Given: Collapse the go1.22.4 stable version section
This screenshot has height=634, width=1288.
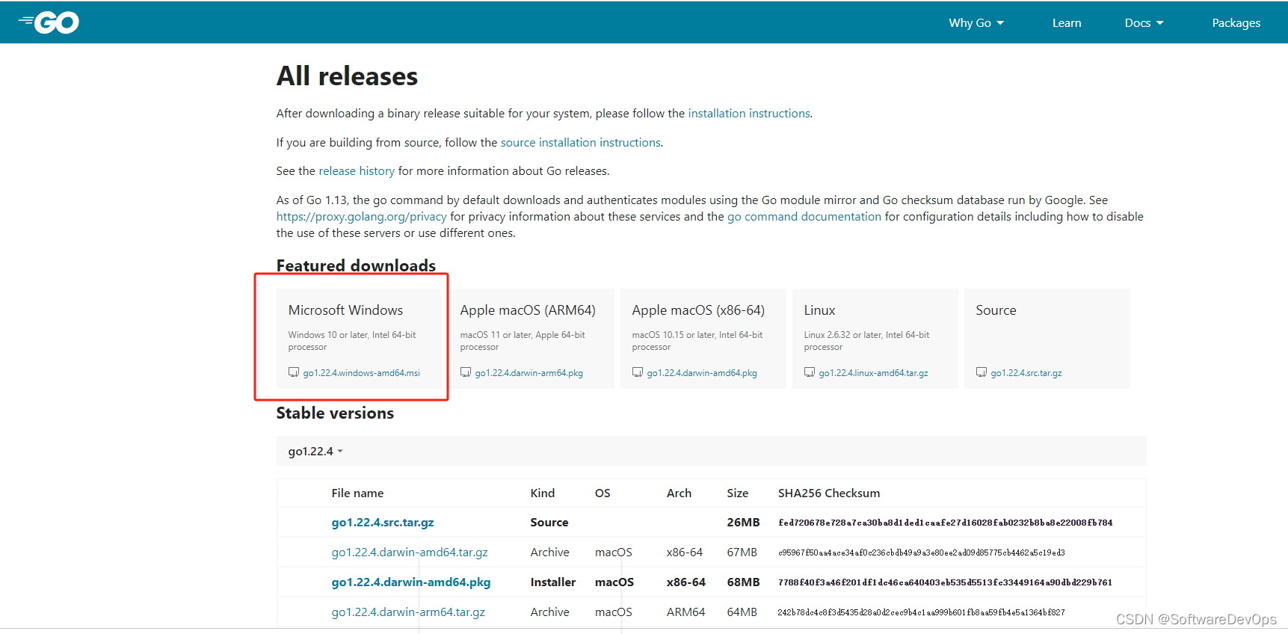Looking at the screenshot, I should click(x=315, y=452).
